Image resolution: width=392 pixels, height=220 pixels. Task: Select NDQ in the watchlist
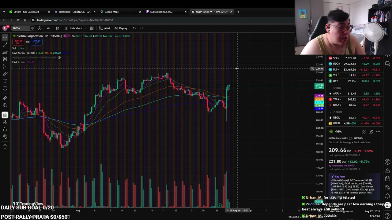click(354, 64)
